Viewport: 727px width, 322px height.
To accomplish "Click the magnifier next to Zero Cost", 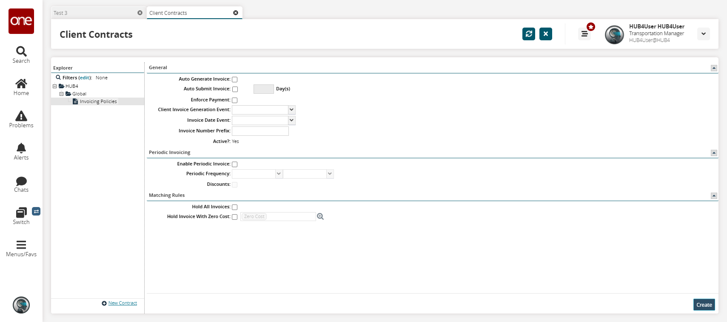I will click(x=320, y=217).
